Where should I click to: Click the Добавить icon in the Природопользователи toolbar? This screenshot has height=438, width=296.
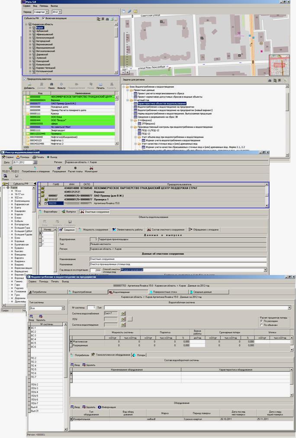[x=29, y=85]
